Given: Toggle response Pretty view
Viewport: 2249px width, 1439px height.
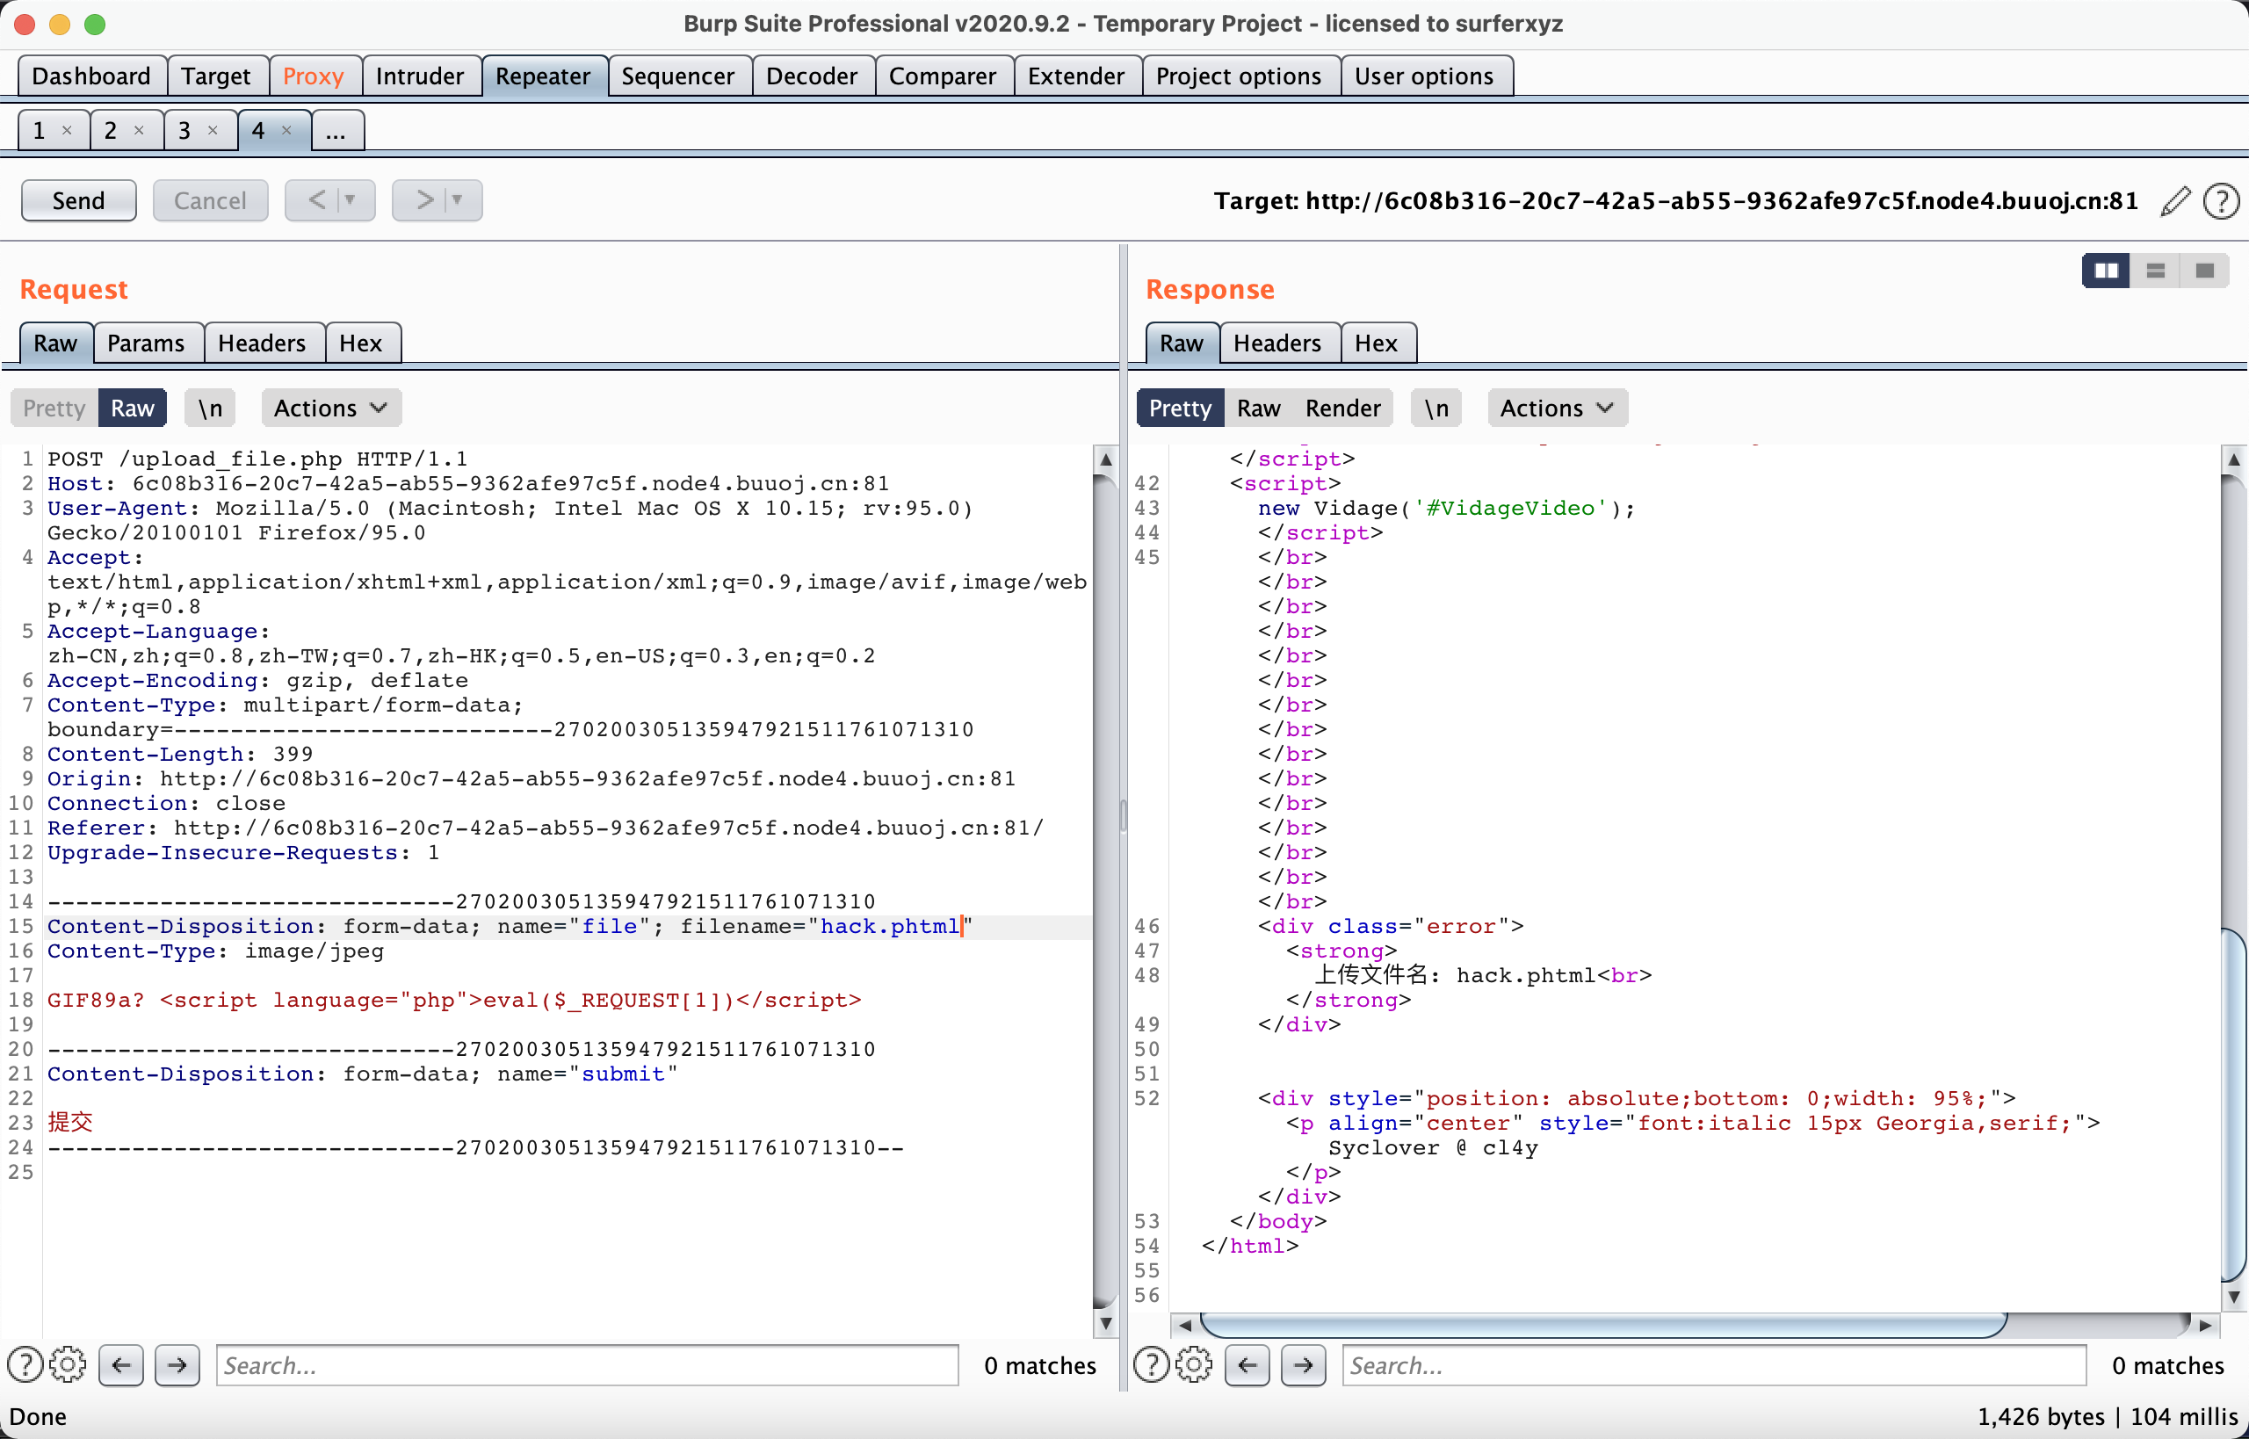Looking at the screenshot, I should pos(1180,409).
